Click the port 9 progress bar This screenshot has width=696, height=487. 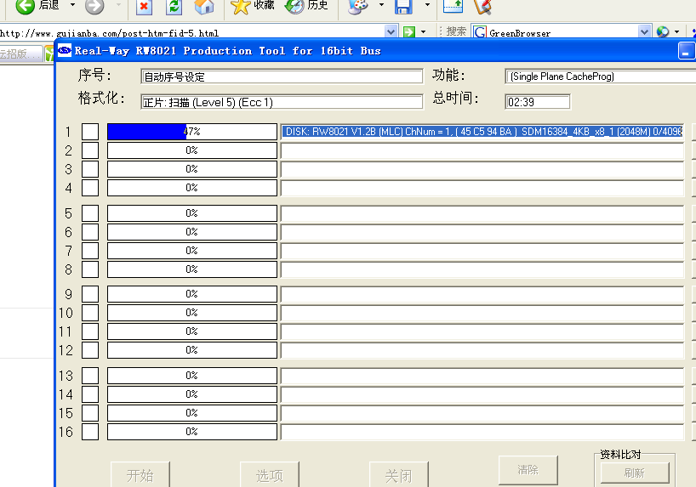(192, 294)
